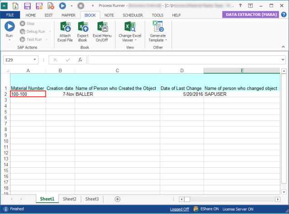Switch to the Sheet2 tab

tap(69, 199)
